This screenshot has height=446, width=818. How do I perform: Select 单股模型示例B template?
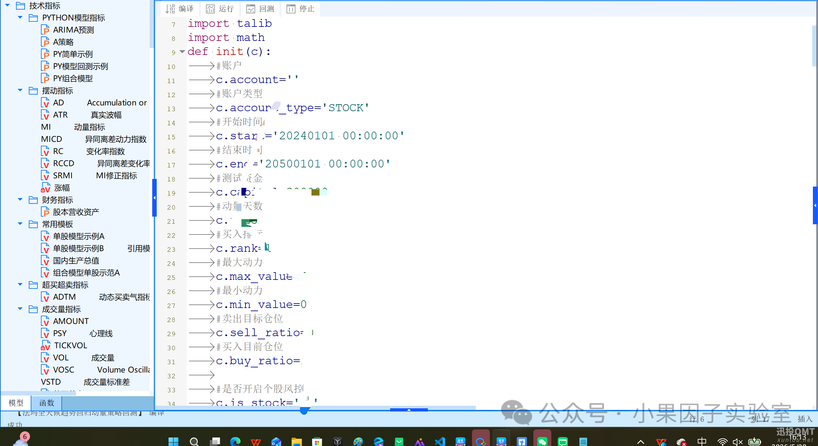pyautogui.click(x=96, y=248)
